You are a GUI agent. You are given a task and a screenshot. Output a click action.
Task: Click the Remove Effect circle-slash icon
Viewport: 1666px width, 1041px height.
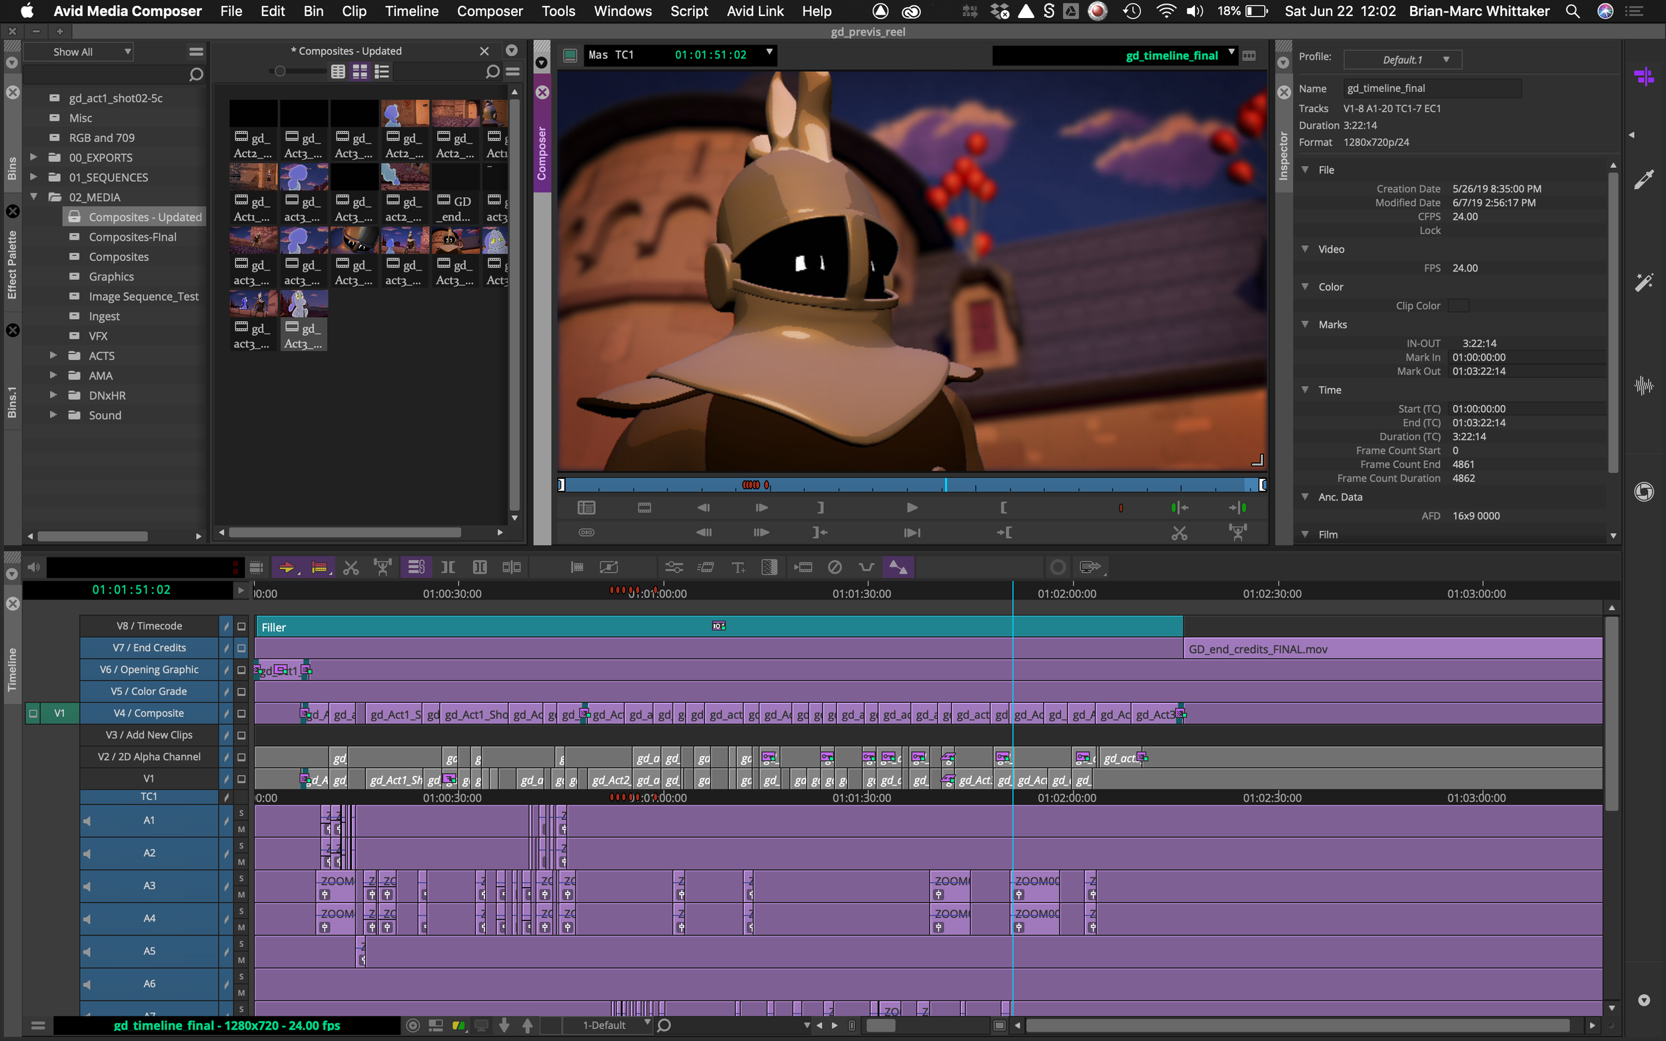coord(835,567)
